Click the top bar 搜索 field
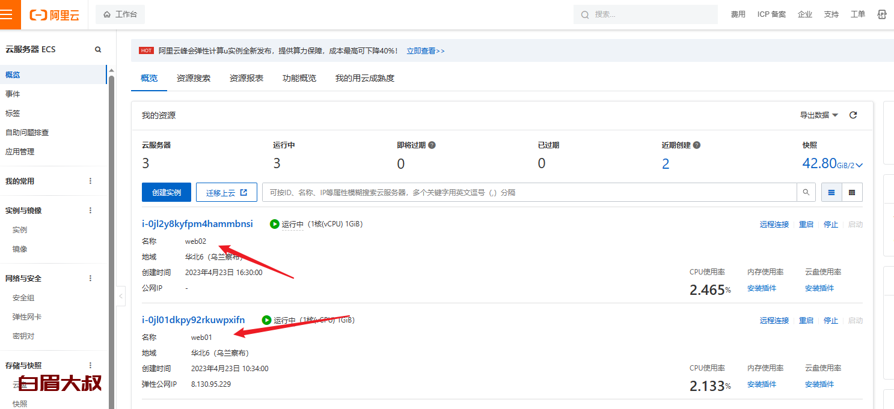 (644, 14)
